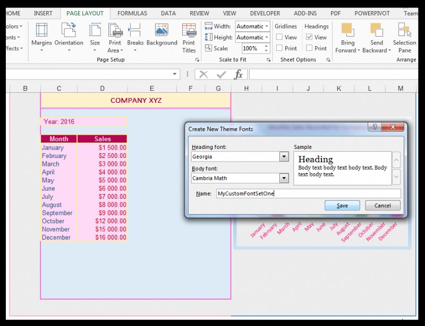Save the new theme fonts
Viewport: 425px width, 326px height.
[x=342, y=205]
